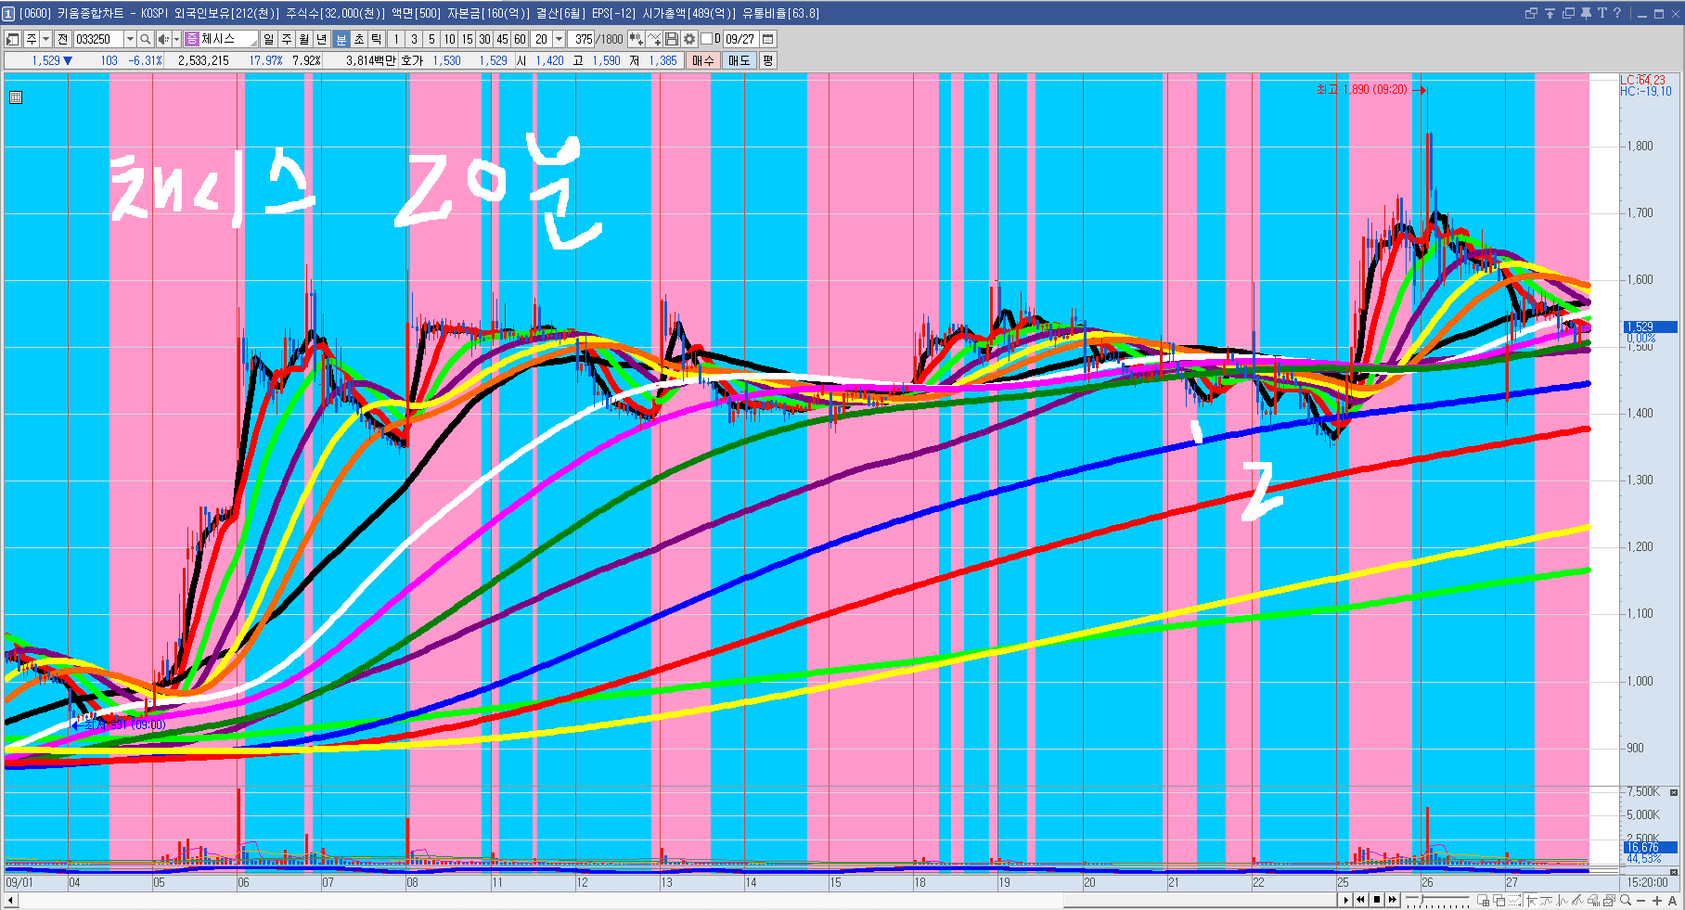The height and width of the screenshot is (910, 1685).
Task: Open the calendar date picker icon
Action: tap(768, 39)
